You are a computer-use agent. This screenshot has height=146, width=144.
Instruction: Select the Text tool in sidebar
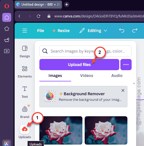coord(25,92)
